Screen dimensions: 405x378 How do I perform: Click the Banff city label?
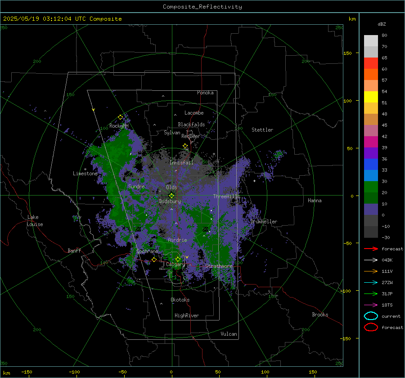pyautogui.click(x=74, y=250)
